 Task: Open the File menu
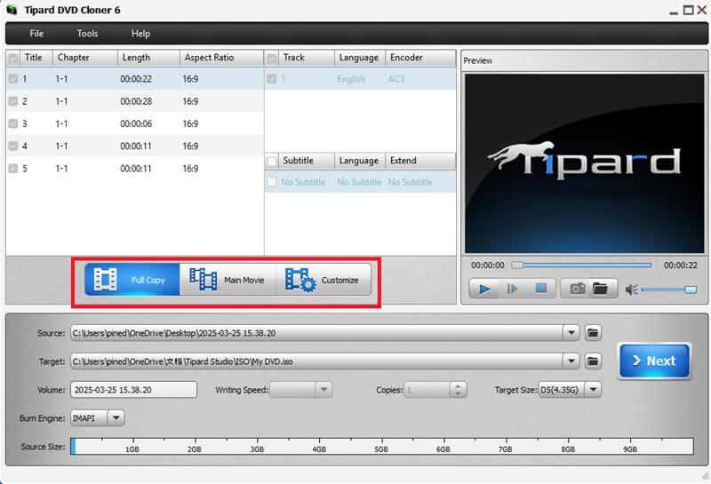[x=36, y=34]
